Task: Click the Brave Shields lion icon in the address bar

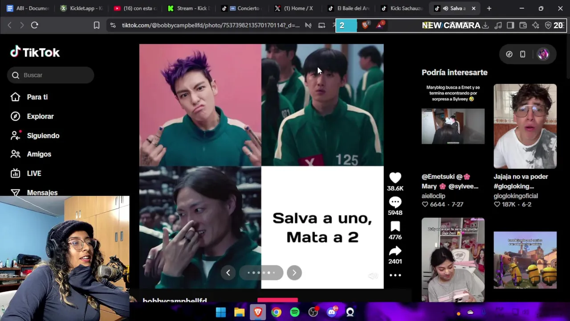Action: tap(365, 25)
